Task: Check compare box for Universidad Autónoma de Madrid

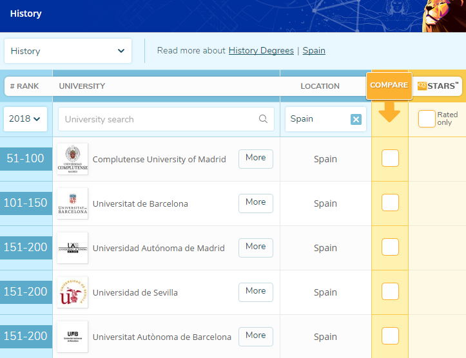Action: coord(390,247)
